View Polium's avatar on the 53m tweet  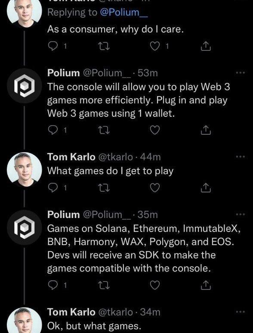(25, 86)
